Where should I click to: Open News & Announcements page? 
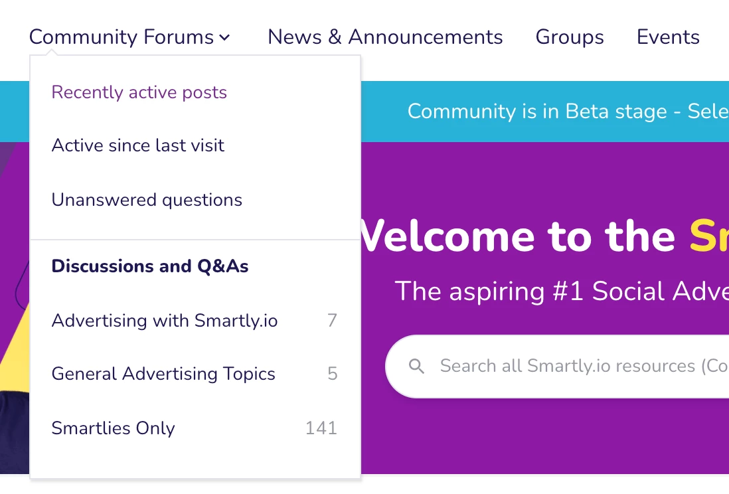tap(385, 37)
